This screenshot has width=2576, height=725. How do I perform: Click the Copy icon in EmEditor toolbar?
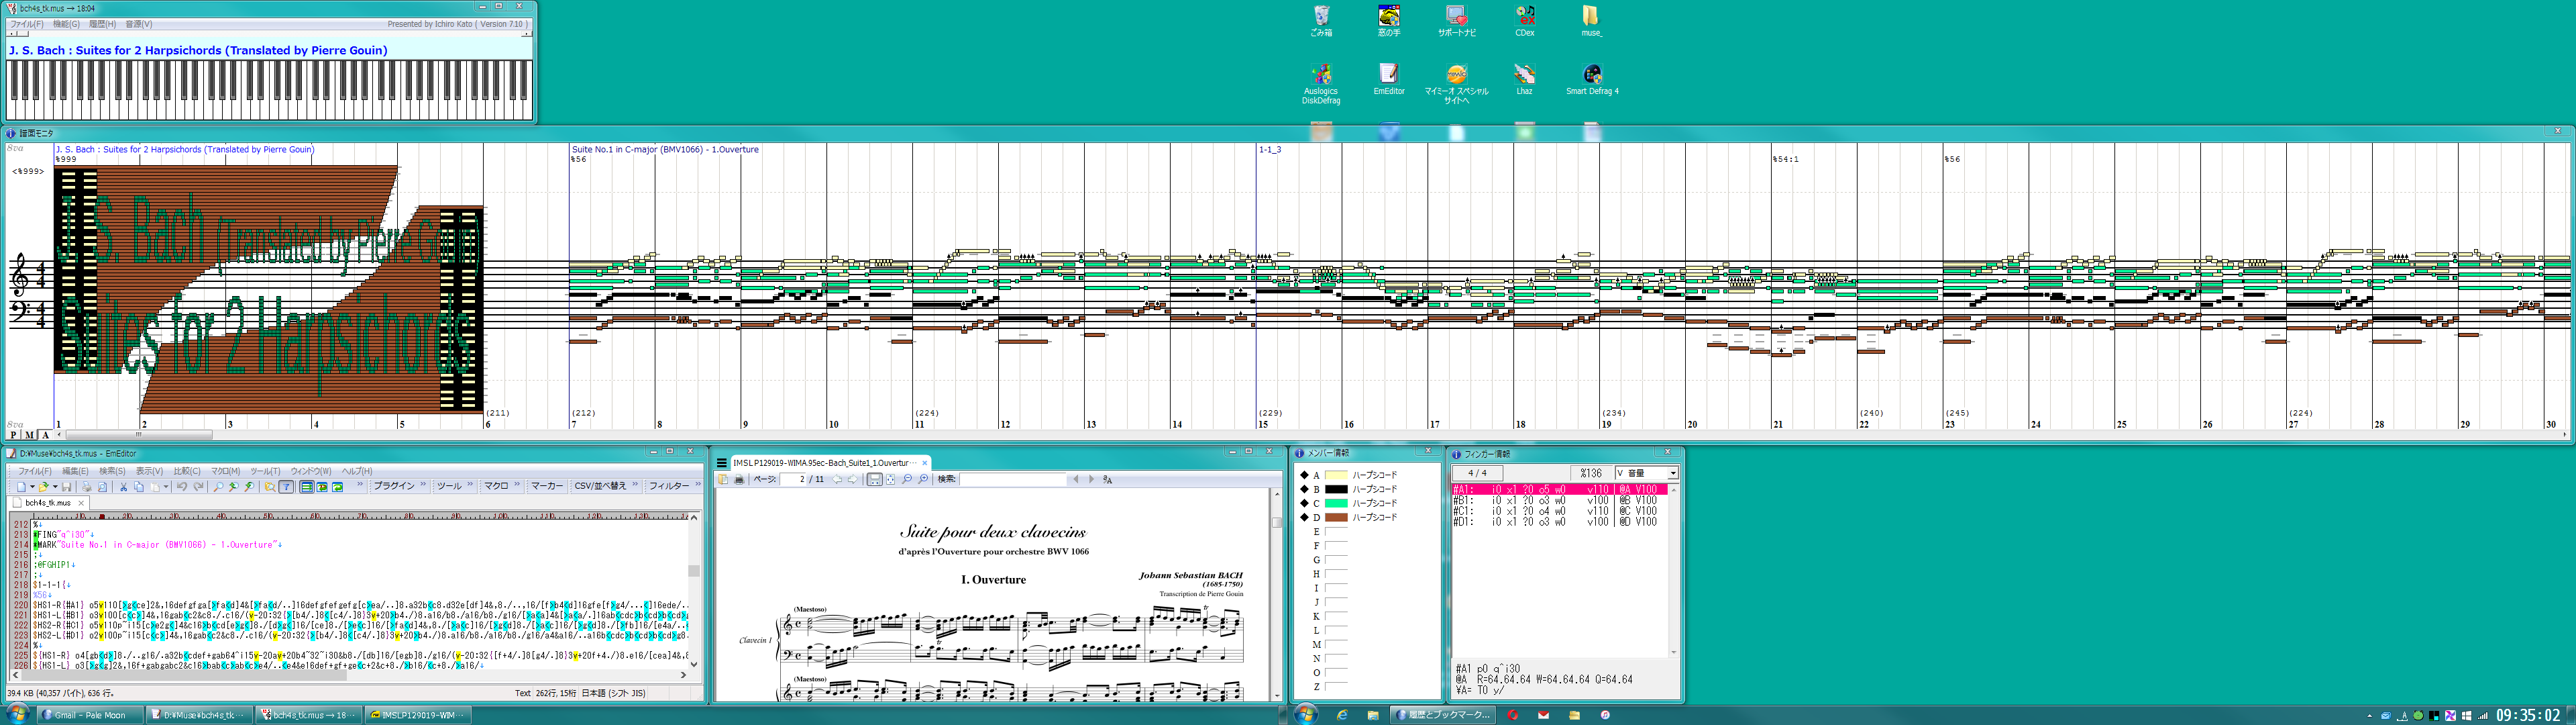139,487
